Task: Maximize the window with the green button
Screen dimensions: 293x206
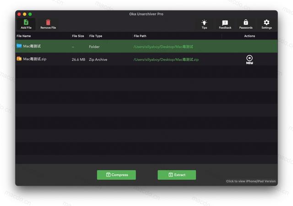Action: pos(30,14)
